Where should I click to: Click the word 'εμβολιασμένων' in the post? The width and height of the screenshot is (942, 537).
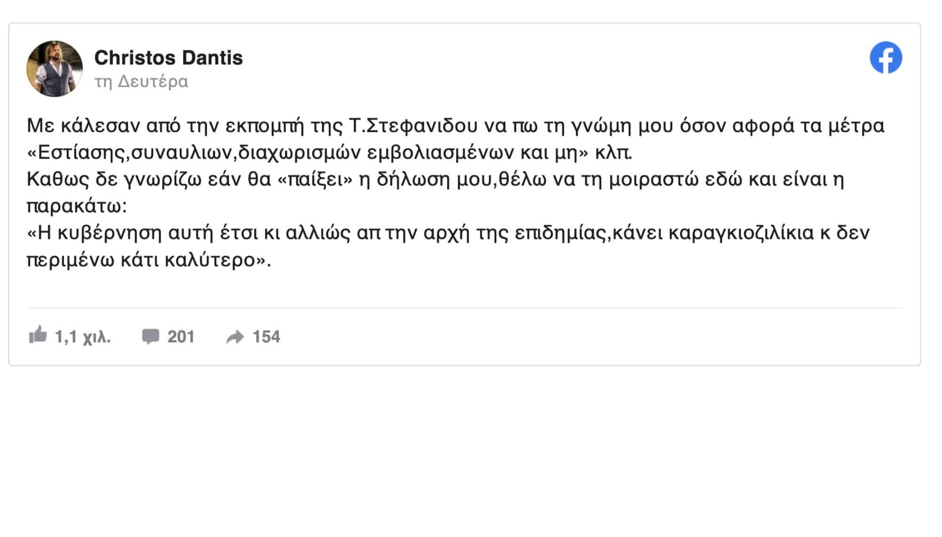440,153
